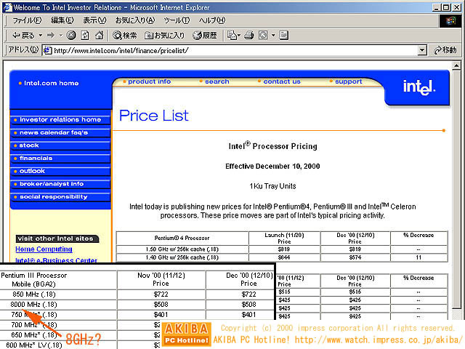Click the Mail icon in toolbar
The height and width of the screenshot is (349, 465).
(x=232, y=35)
